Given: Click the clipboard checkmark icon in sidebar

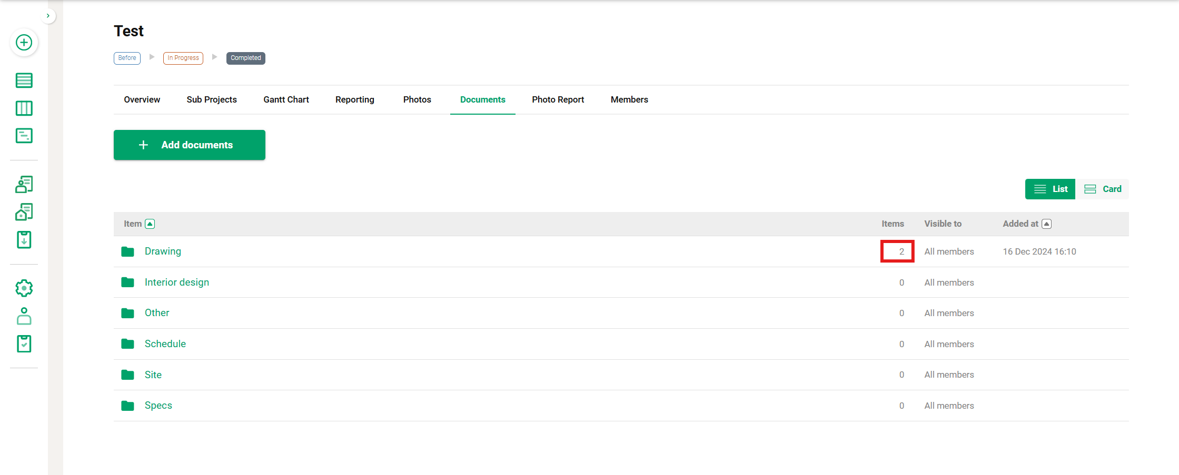Looking at the screenshot, I should click(24, 344).
